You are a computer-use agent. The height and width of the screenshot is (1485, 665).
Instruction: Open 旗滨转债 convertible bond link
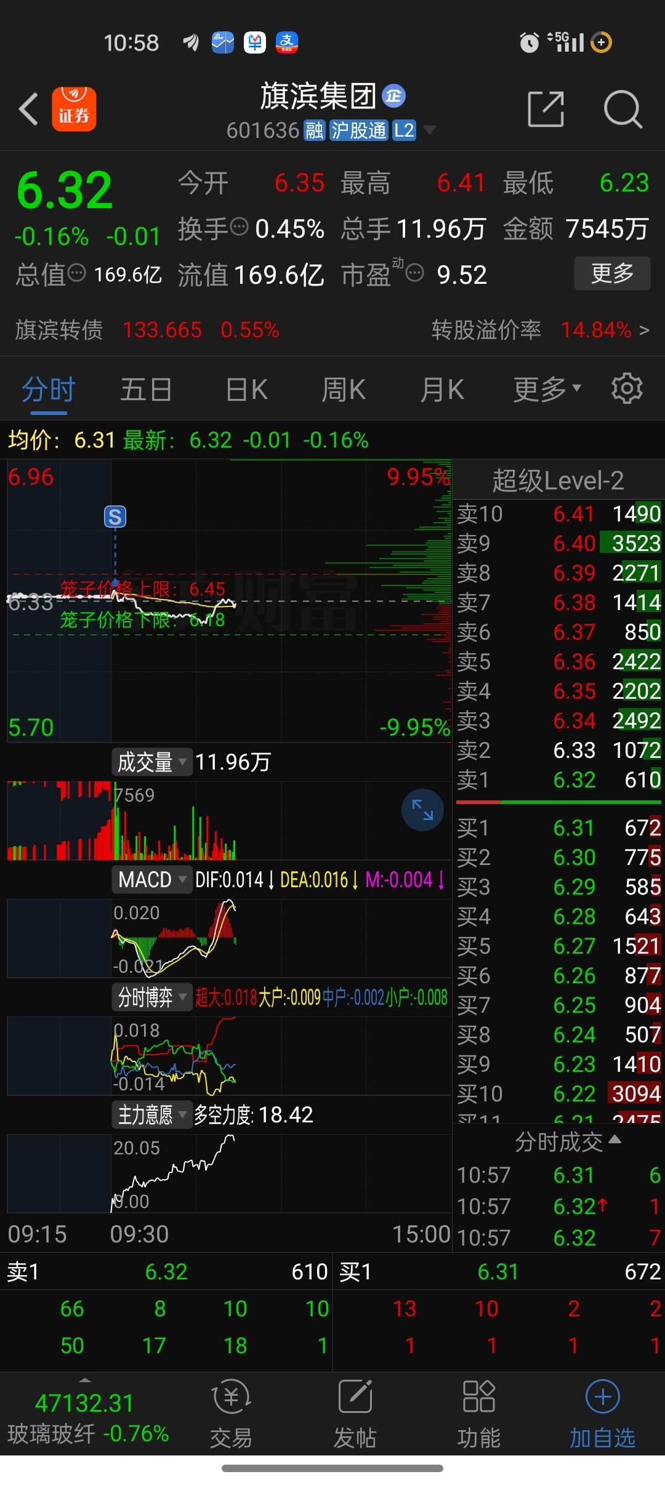148,330
